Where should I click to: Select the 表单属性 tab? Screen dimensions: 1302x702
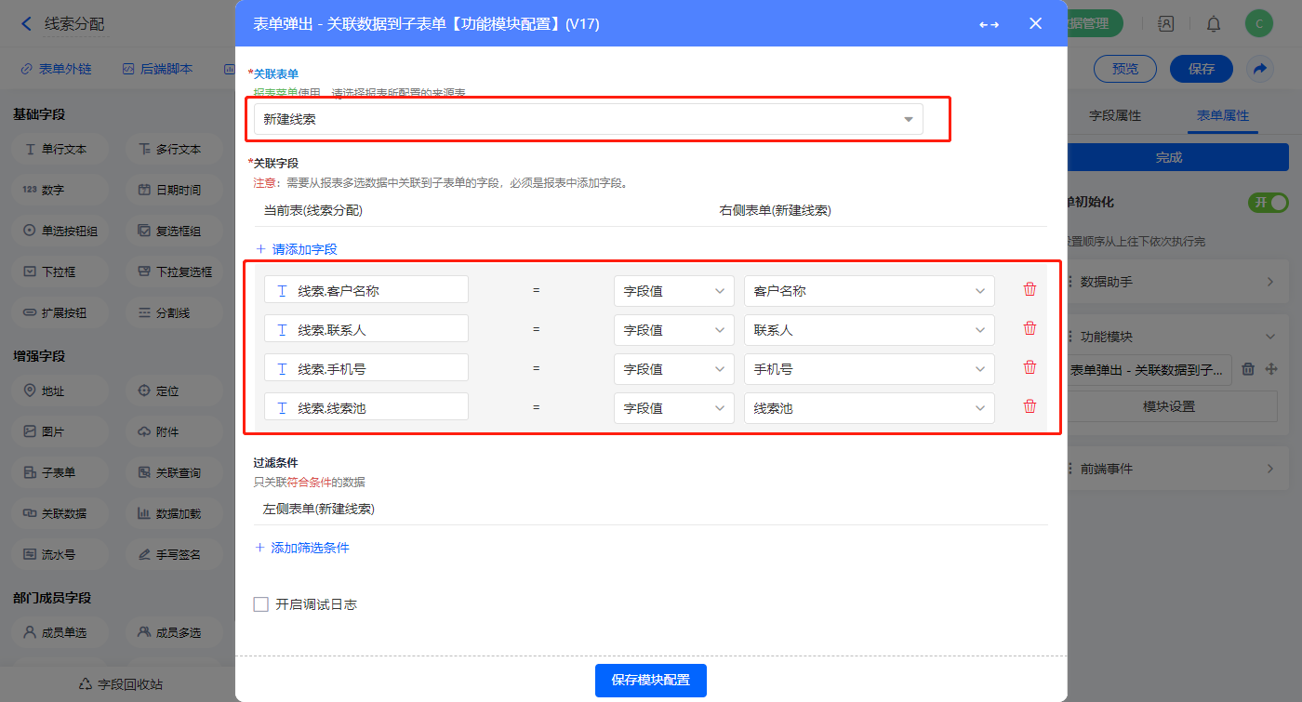[x=1222, y=116]
